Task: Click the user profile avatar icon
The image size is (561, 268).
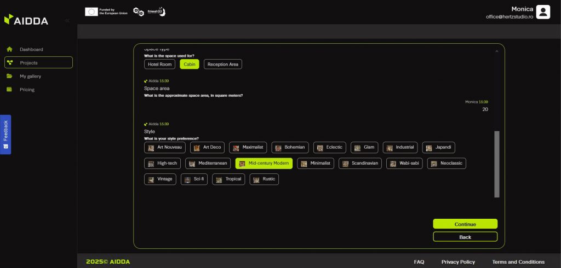Action: [542, 12]
